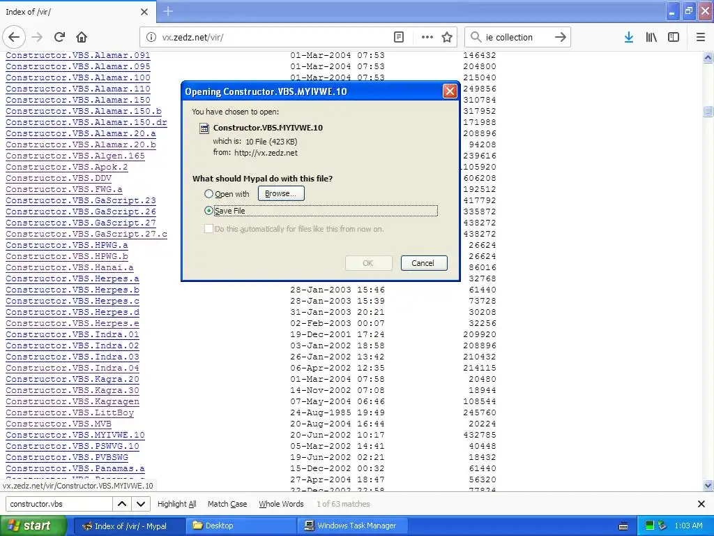Open Constructor.VBS.Herpes.e link
The width and height of the screenshot is (714, 536).
(x=73, y=323)
